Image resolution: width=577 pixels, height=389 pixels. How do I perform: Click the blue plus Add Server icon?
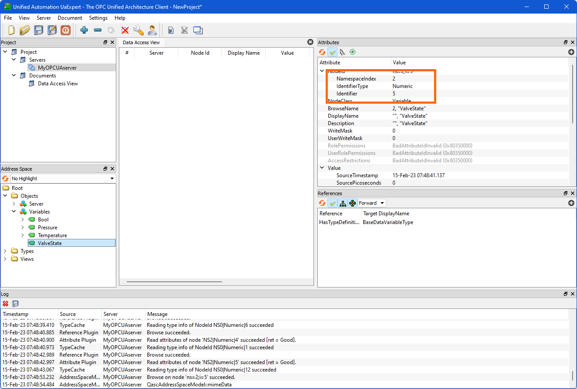[x=84, y=30]
